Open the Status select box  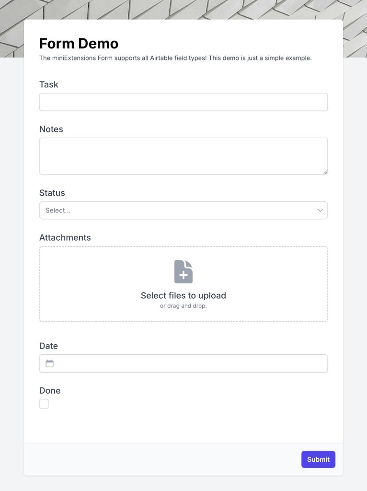pyautogui.click(x=183, y=210)
